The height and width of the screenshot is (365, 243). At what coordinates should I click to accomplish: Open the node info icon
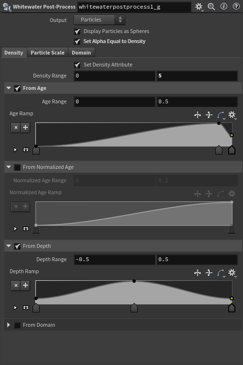(224, 7)
